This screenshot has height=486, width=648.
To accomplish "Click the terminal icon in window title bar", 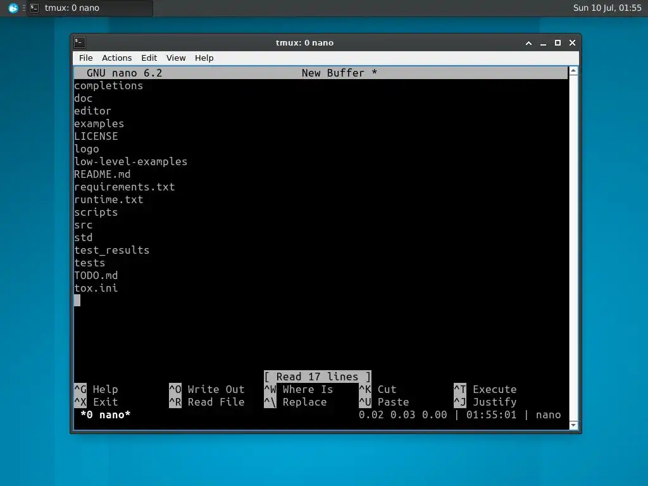I will click(x=80, y=42).
